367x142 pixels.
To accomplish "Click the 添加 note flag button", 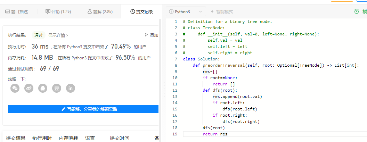I will [x=152, y=35].
